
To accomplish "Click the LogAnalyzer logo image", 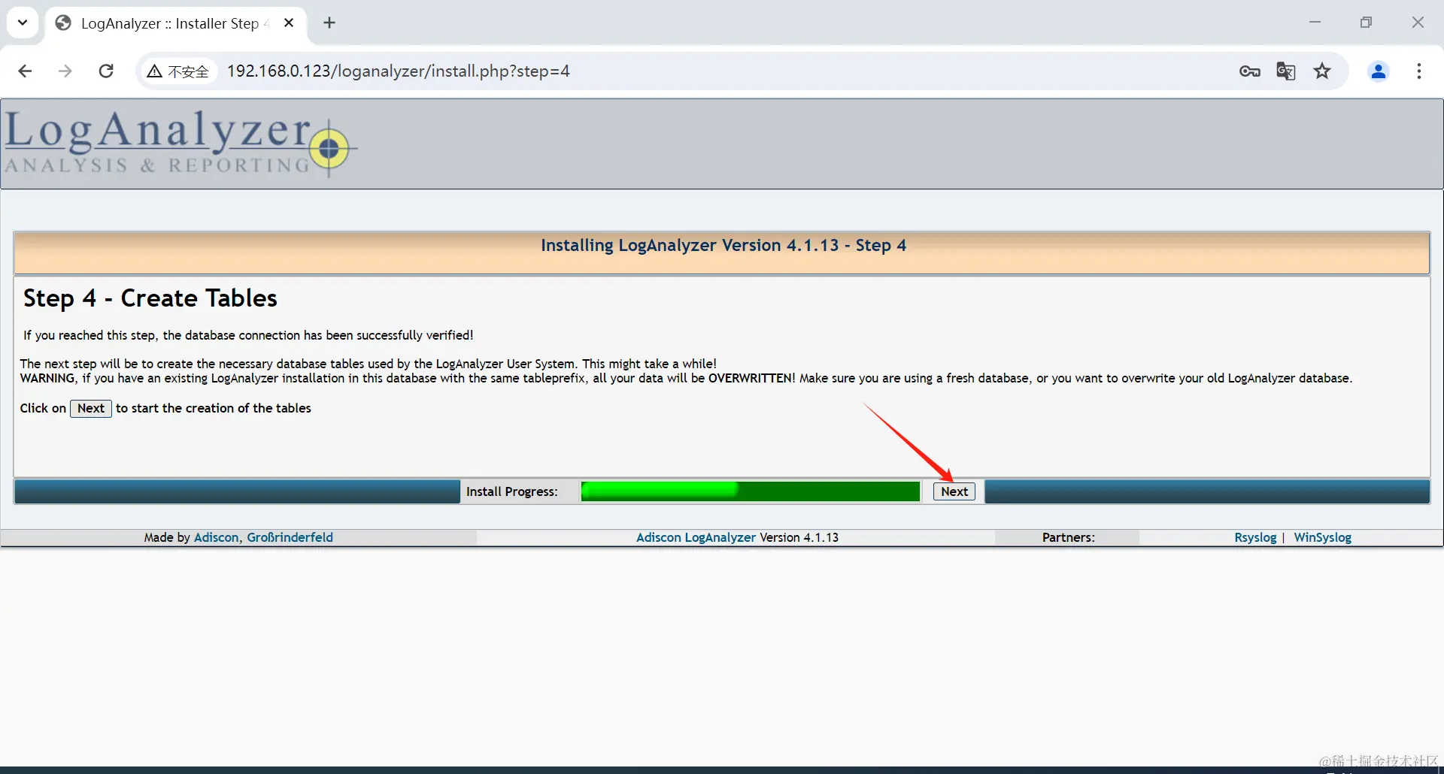I will tap(180, 143).
